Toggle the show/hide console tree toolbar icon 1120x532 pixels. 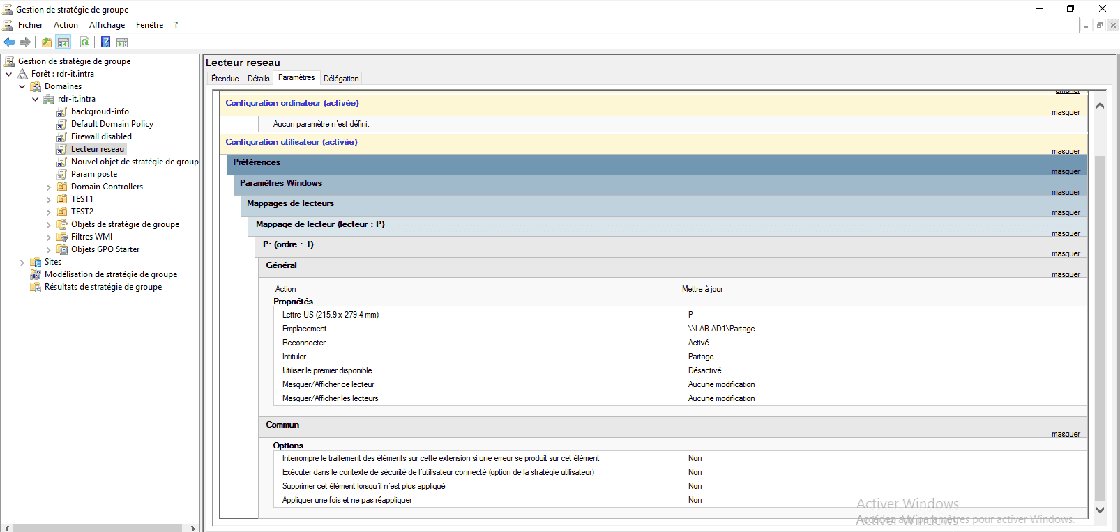click(63, 42)
